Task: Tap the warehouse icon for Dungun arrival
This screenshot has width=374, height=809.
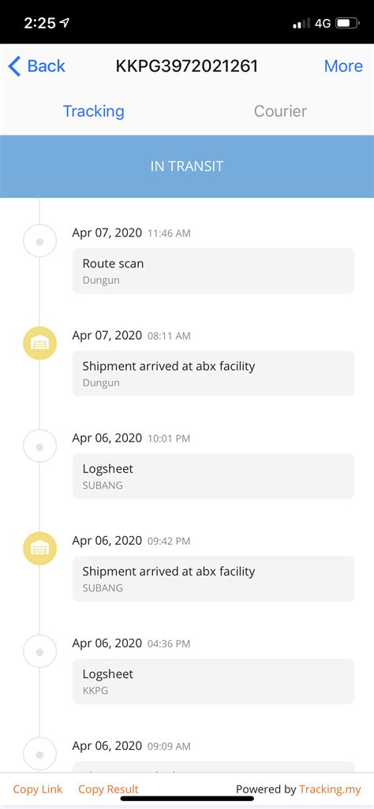Action: 39,343
